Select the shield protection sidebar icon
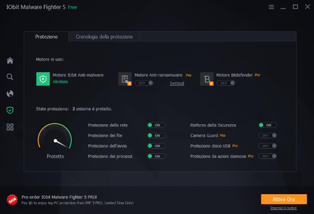Screen dimensions: 314x214 pos(10,110)
